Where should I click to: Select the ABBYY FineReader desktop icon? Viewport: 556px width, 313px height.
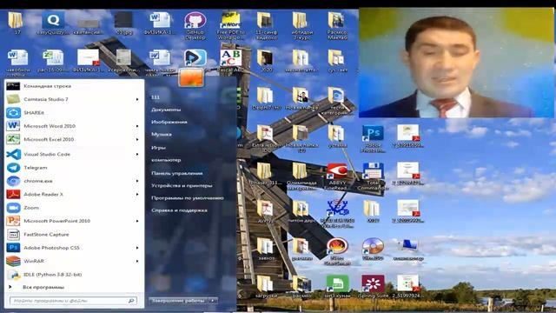pos(337,176)
